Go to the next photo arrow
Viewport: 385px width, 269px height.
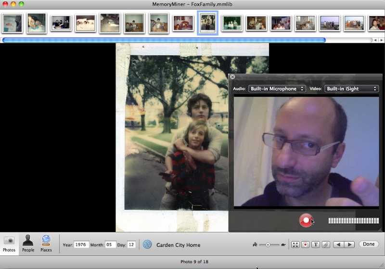coord(349,244)
